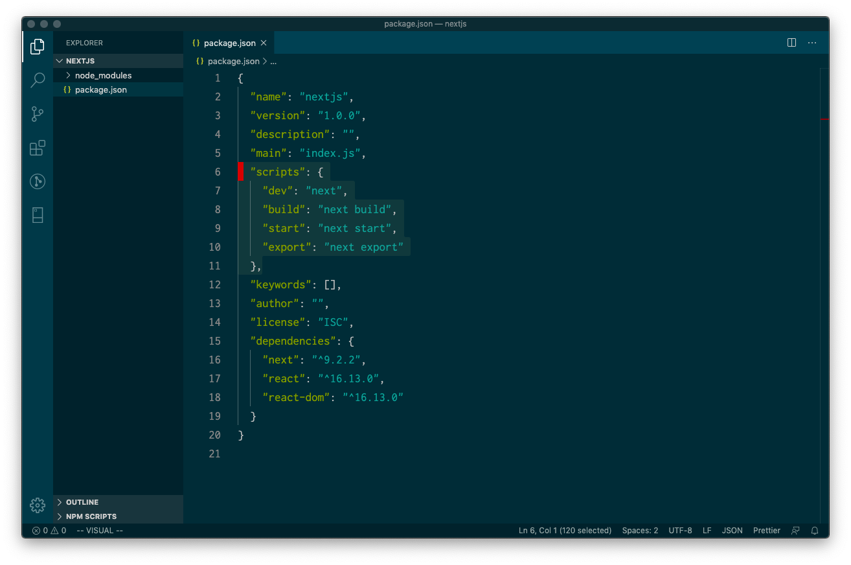Open the Manage settings gear
This screenshot has height=565, width=851.
click(37, 505)
